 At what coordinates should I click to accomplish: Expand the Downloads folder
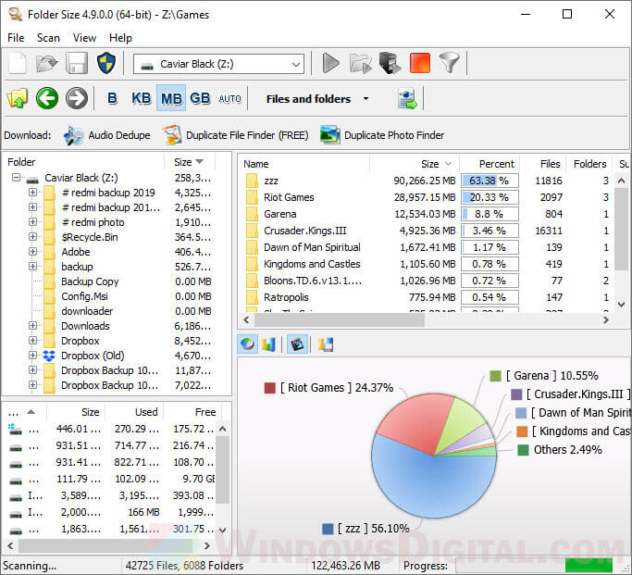(32, 325)
